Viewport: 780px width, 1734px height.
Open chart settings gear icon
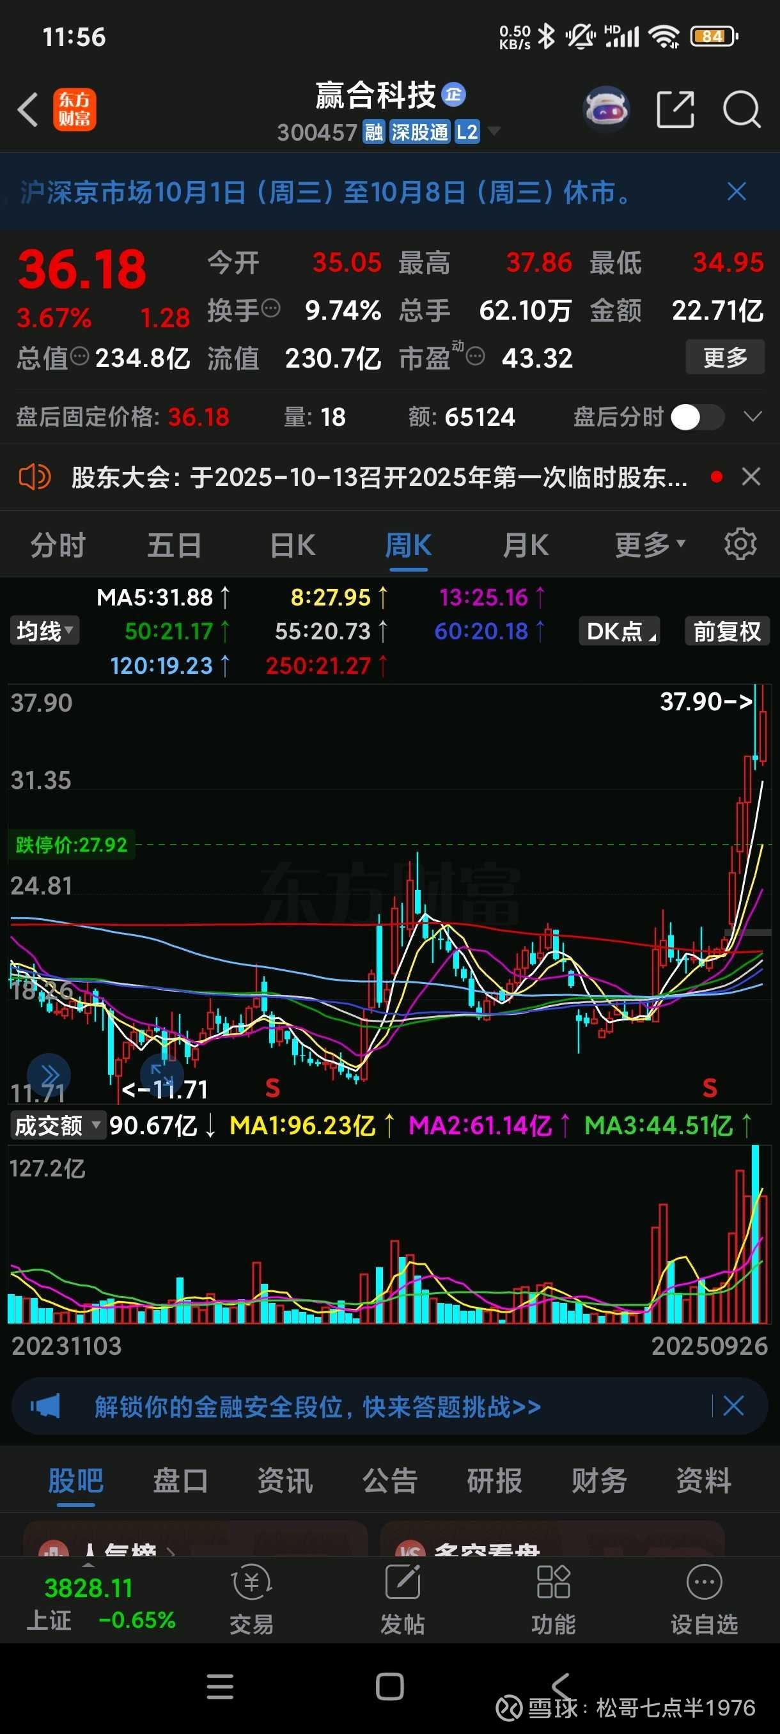tap(740, 544)
